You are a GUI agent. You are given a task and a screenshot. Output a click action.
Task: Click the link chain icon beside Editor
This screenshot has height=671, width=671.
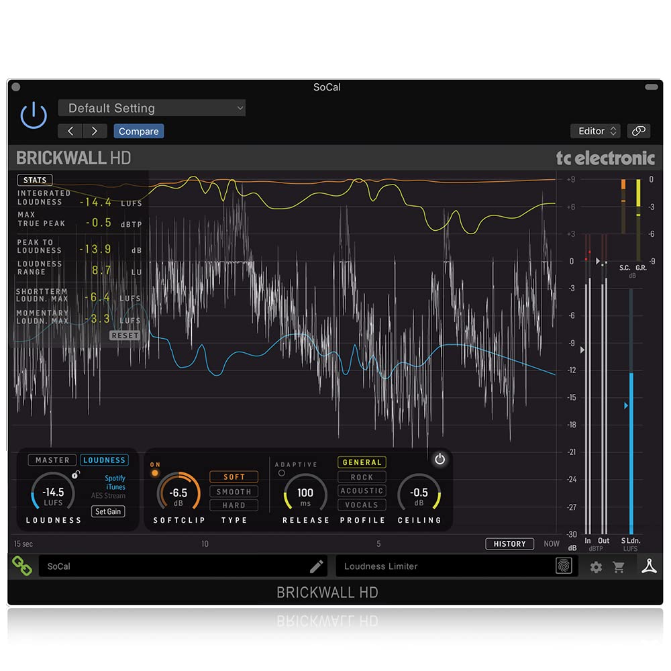tap(639, 131)
